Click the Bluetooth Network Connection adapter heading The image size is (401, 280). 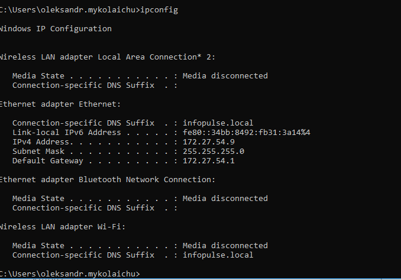[107, 180]
